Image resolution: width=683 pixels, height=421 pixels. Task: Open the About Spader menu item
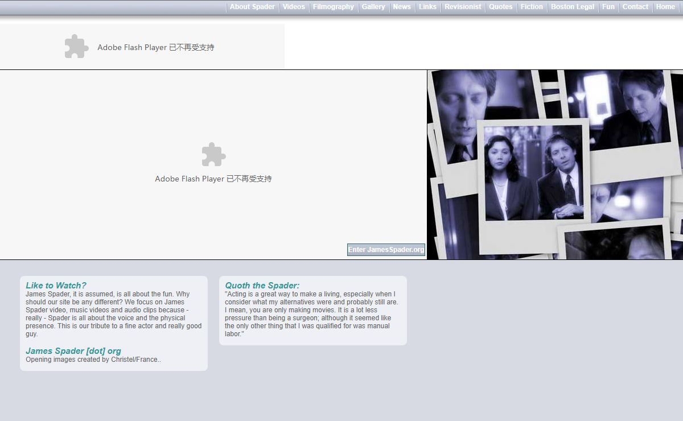coord(252,7)
